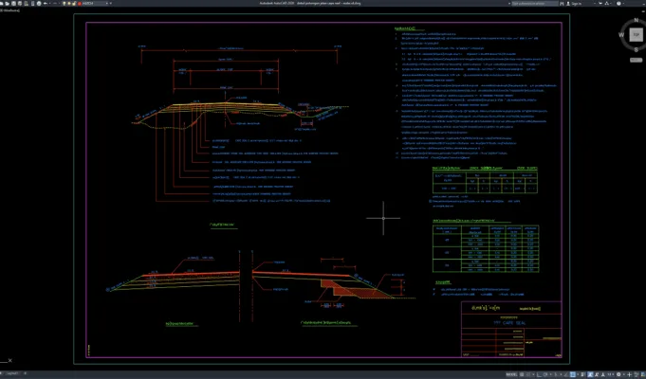Click the lineweight display icon
646x379 pixels.
click(x=582, y=374)
